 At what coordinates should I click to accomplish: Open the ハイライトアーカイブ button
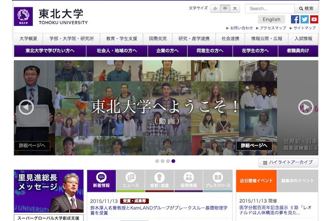[x=288, y=162]
